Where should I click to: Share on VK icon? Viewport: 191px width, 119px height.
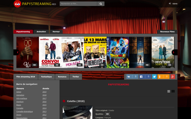129,77
